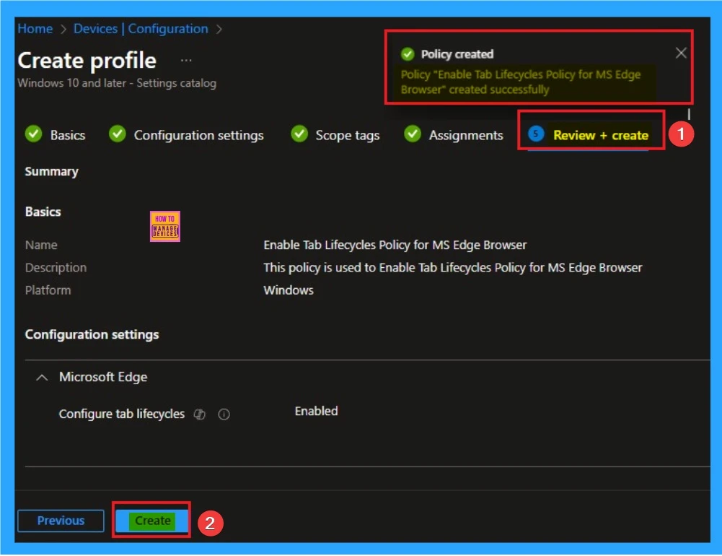
Task: Click the 'Description' field label
Action: pos(56,267)
